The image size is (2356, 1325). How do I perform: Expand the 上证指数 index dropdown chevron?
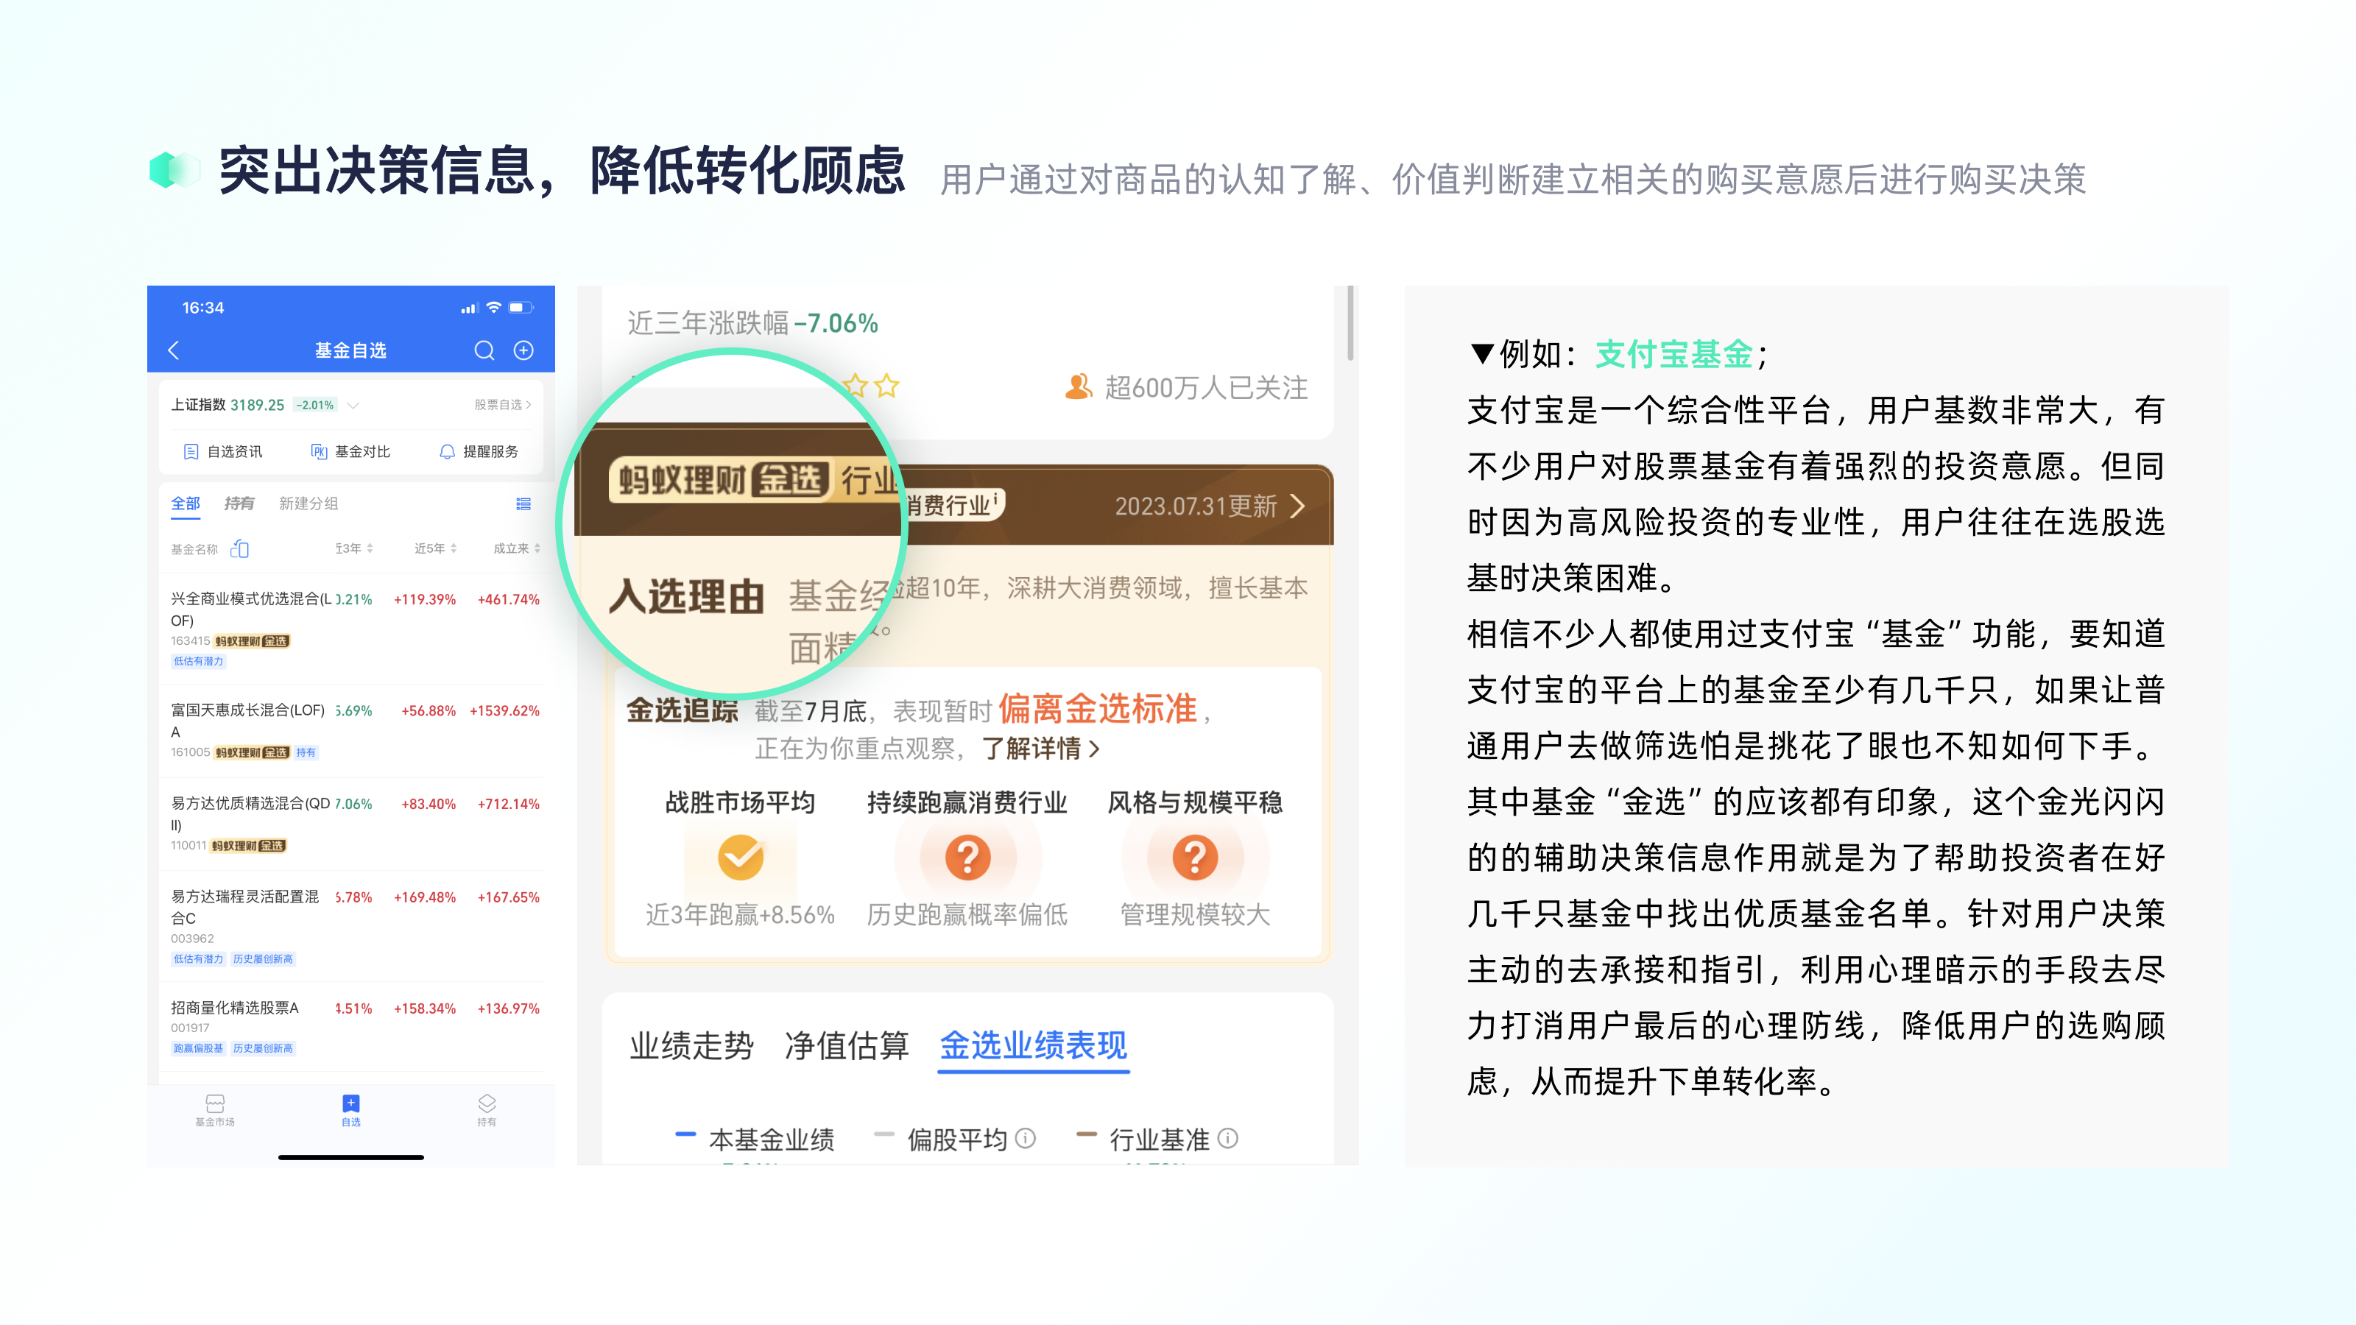pyautogui.click(x=353, y=405)
